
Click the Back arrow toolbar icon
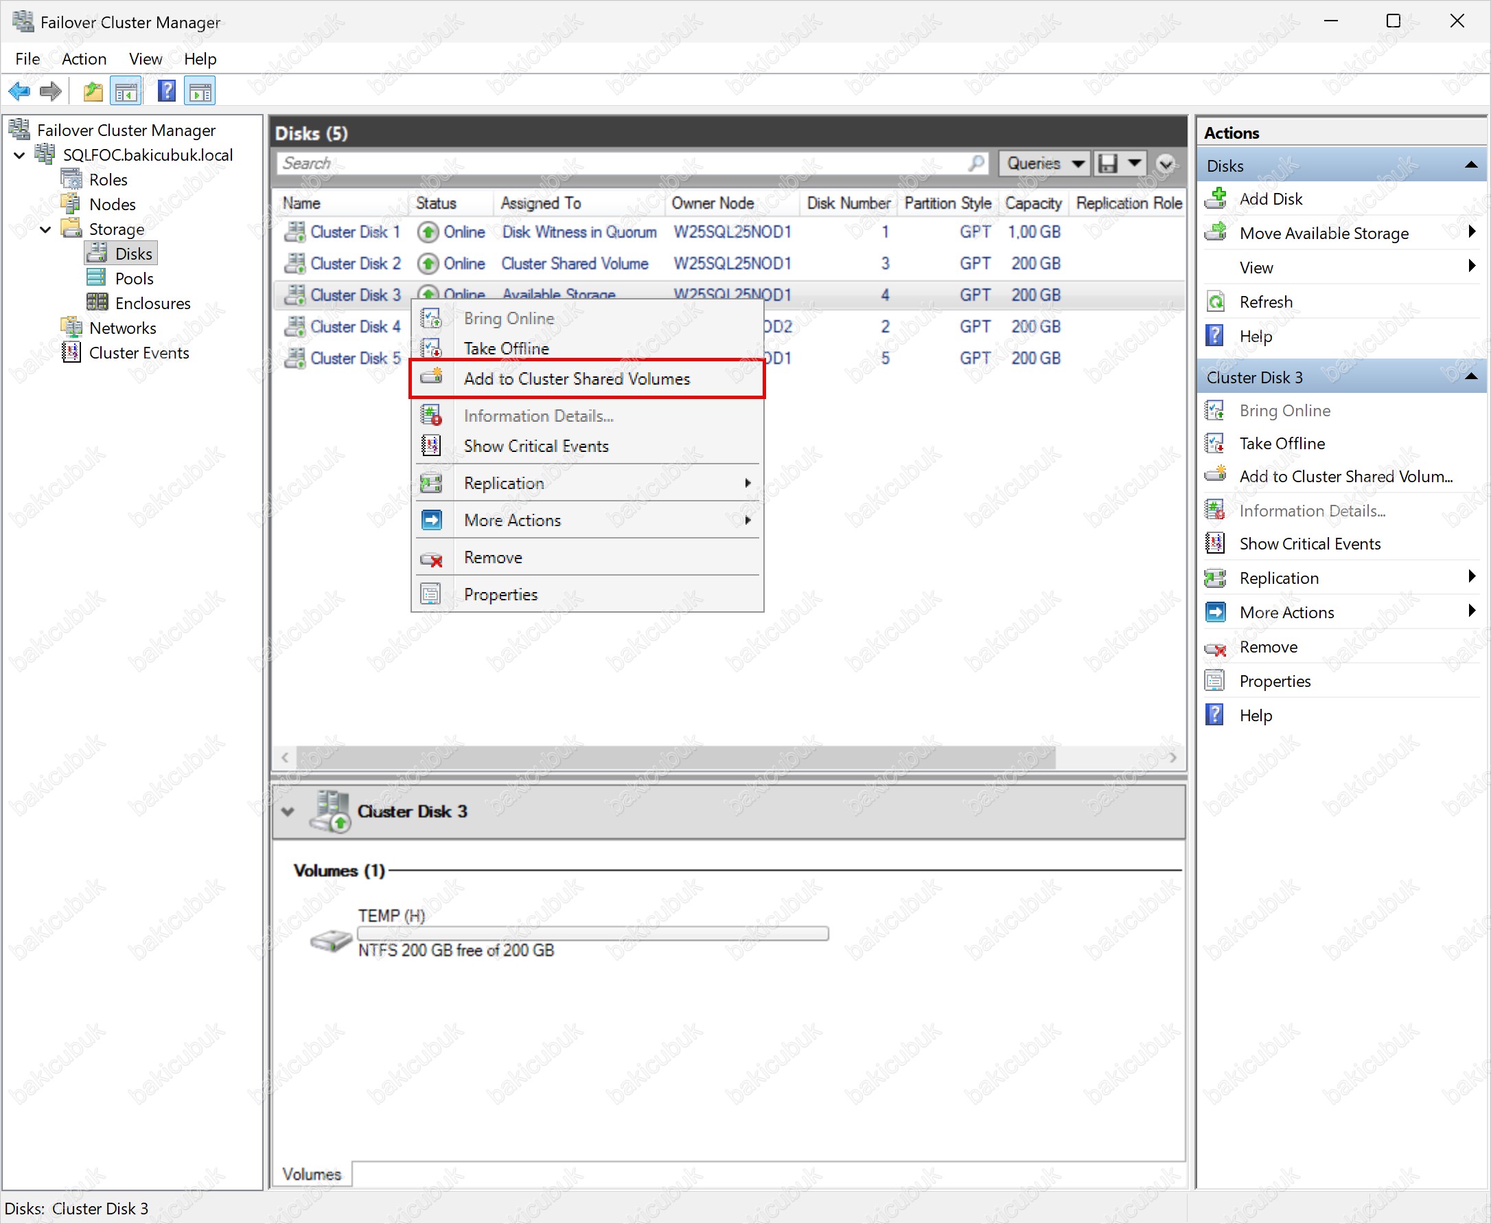(x=19, y=91)
